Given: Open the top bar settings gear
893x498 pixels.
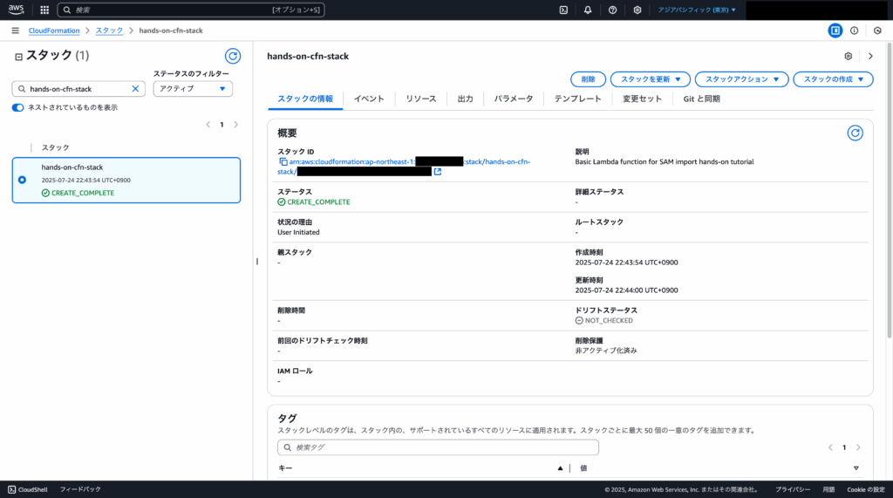Looking at the screenshot, I should tap(637, 10).
